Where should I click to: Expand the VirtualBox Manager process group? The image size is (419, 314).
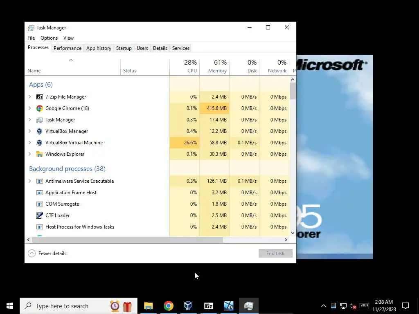tap(30, 131)
